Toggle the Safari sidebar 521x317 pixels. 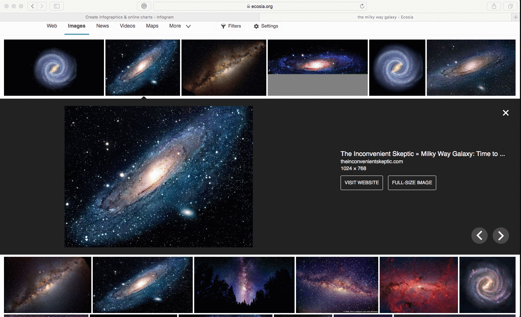pos(57,6)
